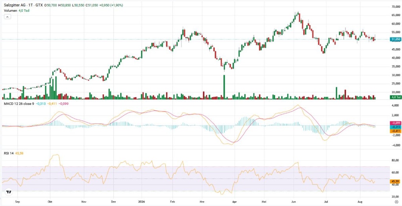Click the 65,000 price scale label

[x=396, y=15]
